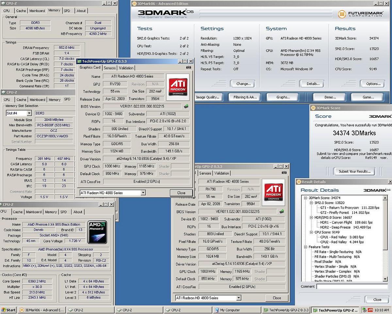
Task: Select Fill Rate - Single-Texturing row
Action: 338,252
